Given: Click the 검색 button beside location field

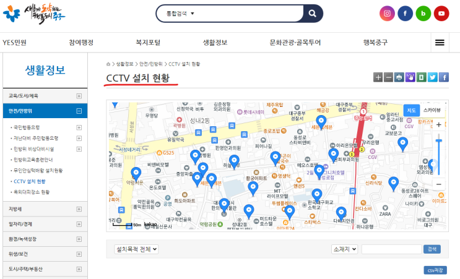Looking at the screenshot, I should pyautogui.click(x=432, y=249).
